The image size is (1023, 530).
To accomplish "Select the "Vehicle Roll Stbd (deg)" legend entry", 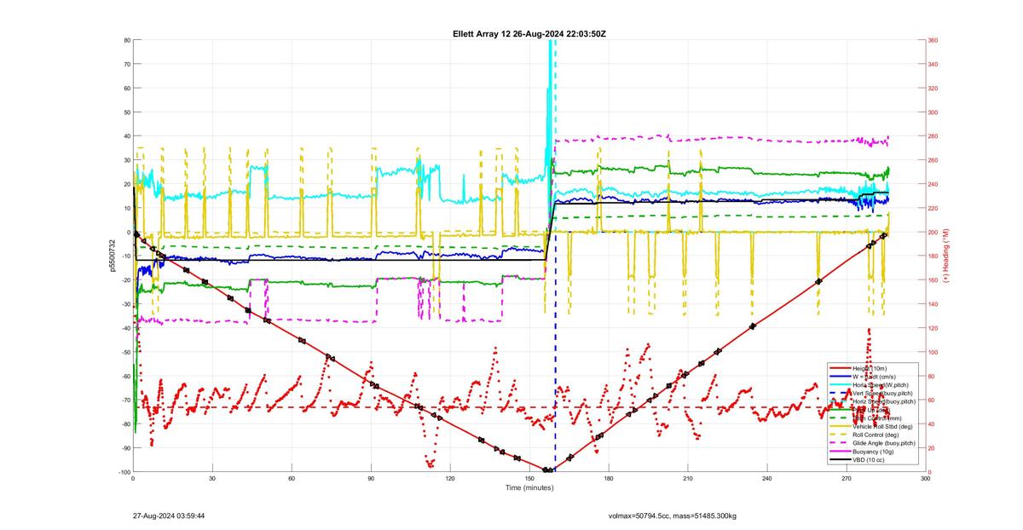I will pyautogui.click(x=882, y=427).
